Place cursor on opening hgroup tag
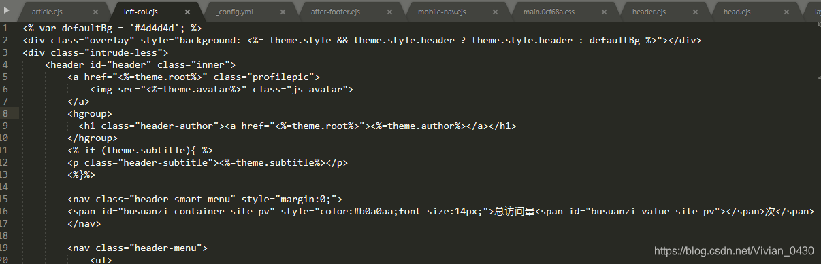Image resolution: width=821 pixels, height=264 pixels. pyautogui.click(x=90, y=113)
